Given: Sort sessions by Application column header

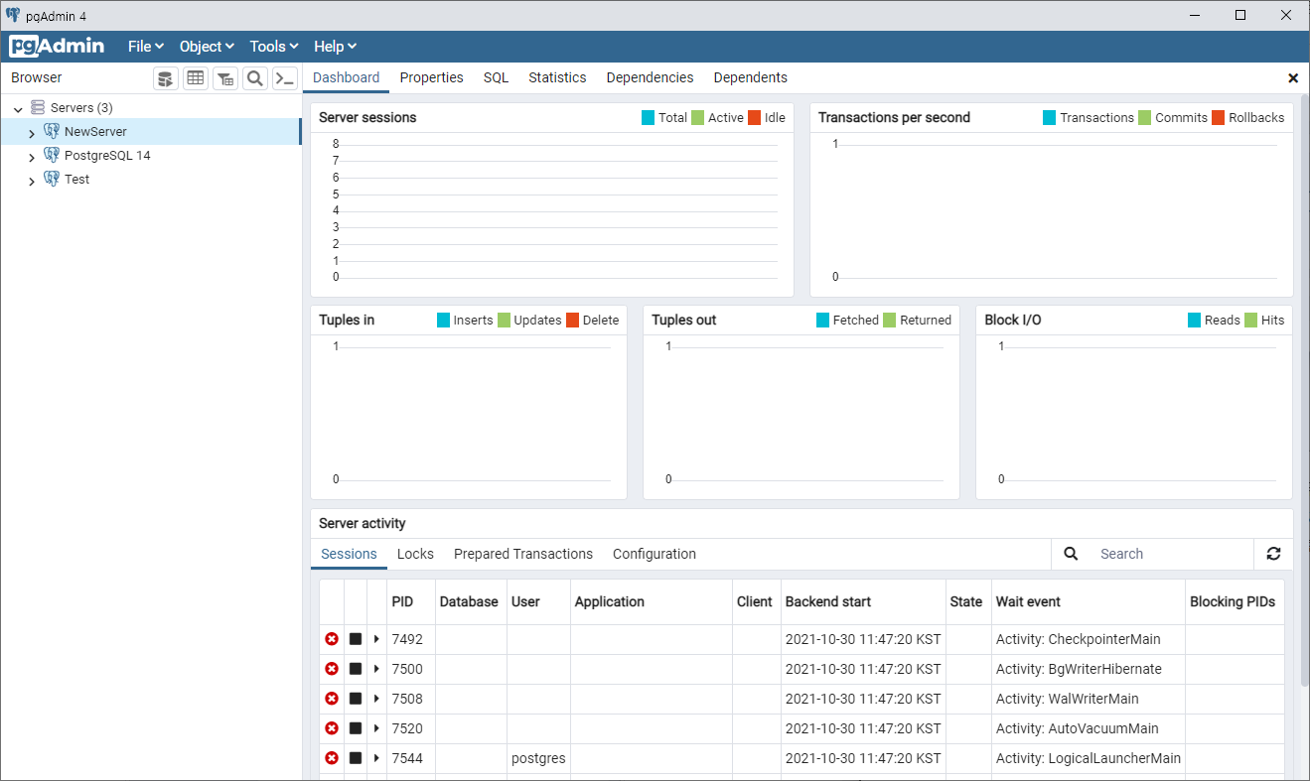Looking at the screenshot, I should tap(652, 601).
